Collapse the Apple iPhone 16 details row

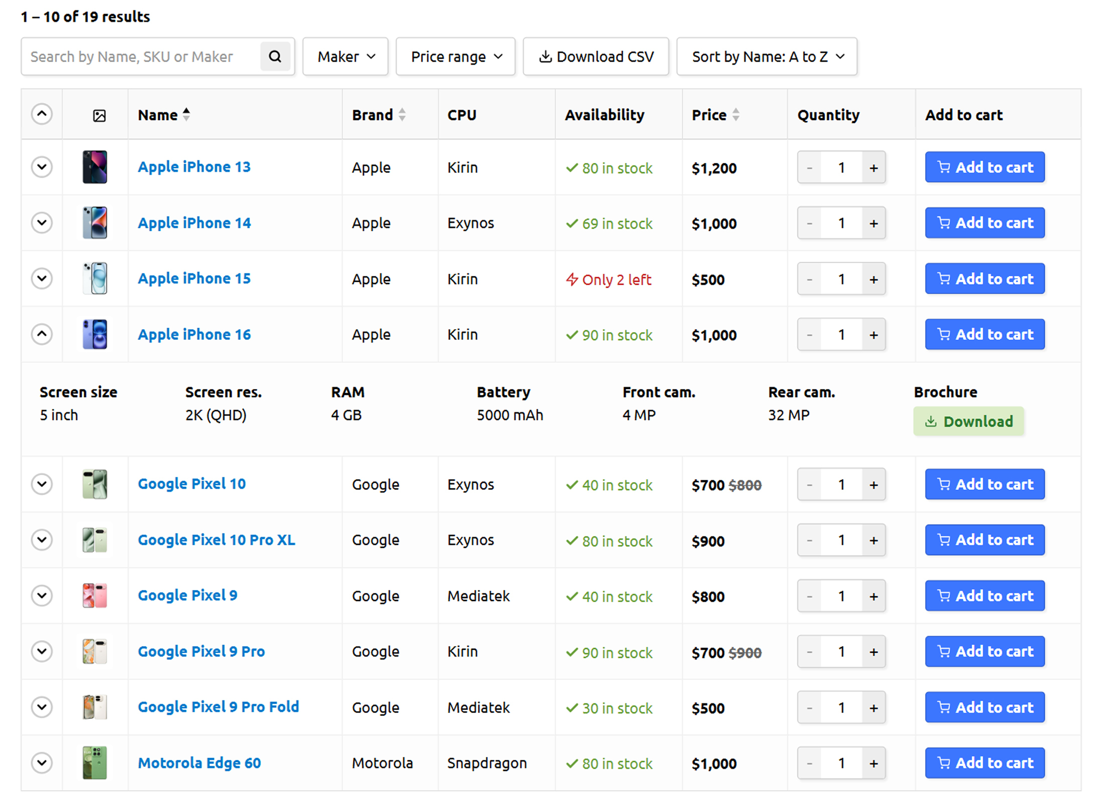[x=42, y=334]
